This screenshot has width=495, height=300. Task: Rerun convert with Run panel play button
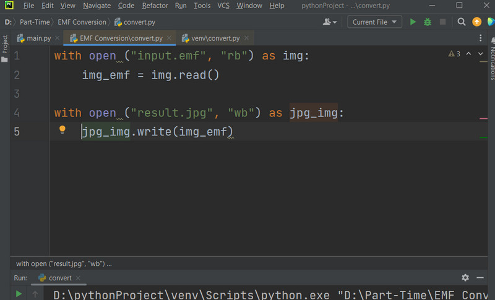point(19,294)
